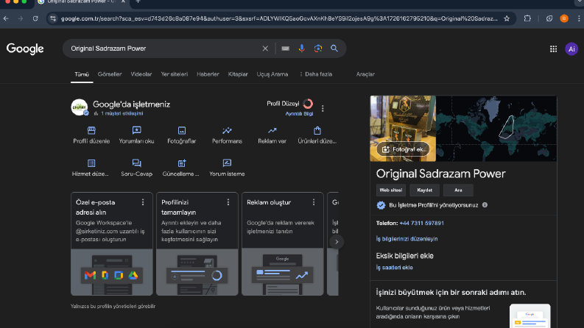584x328 pixels.
Task: Open menu on Özel e-posta adresi card
Action: (143, 202)
